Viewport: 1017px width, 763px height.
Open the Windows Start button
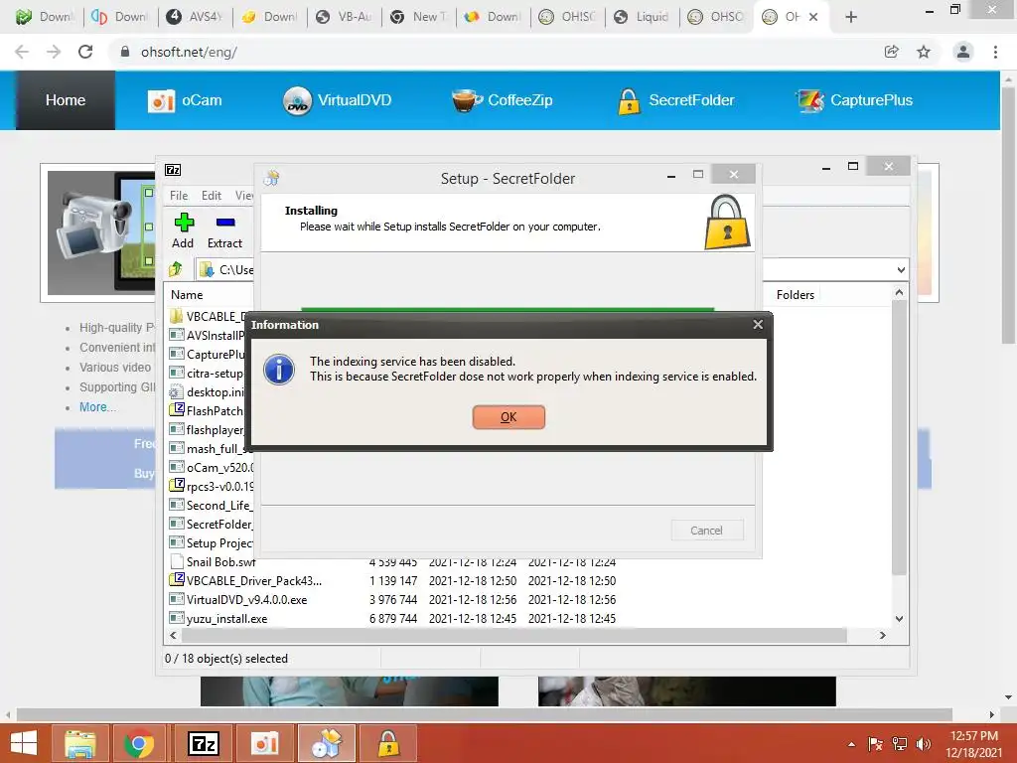click(x=24, y=743)
